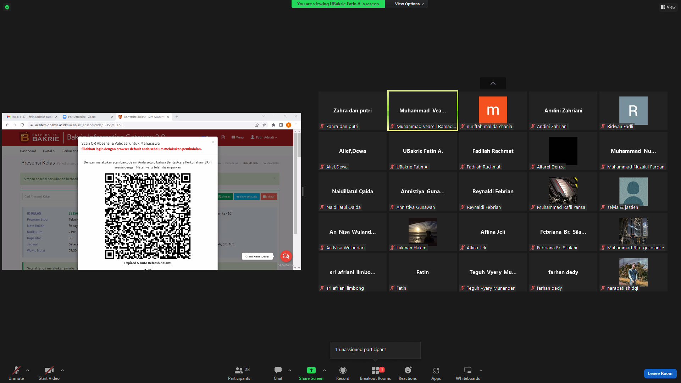681x383 pixels.
Task: Select Muhammad Vearell's video tile
Action: click(x=422, y=111)
